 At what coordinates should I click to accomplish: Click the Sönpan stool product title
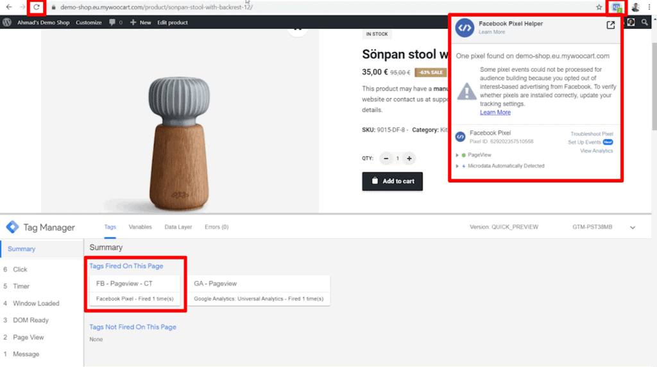pos(405,54)
